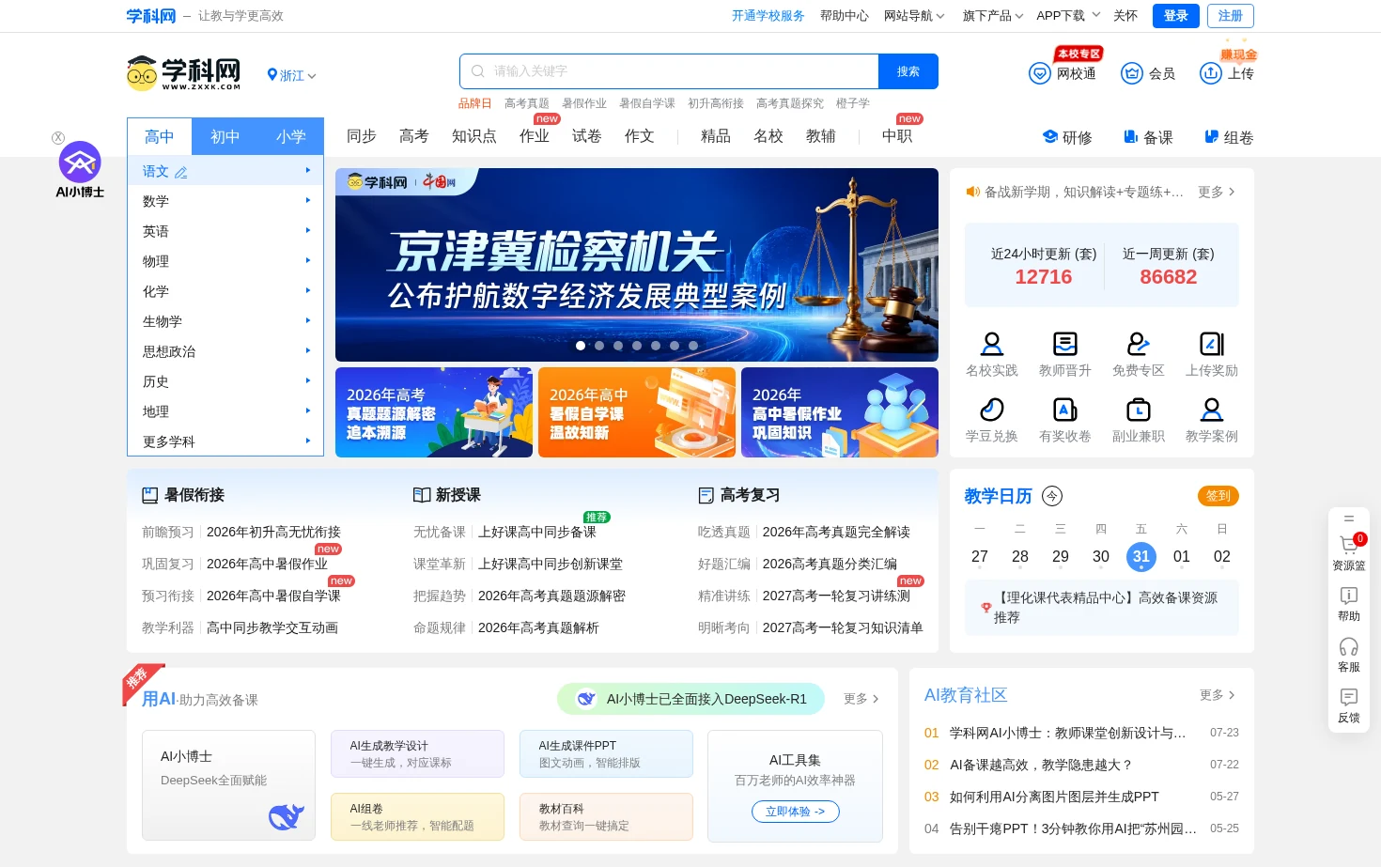Click the 签到 check-in button

(x=1218, y=496)
